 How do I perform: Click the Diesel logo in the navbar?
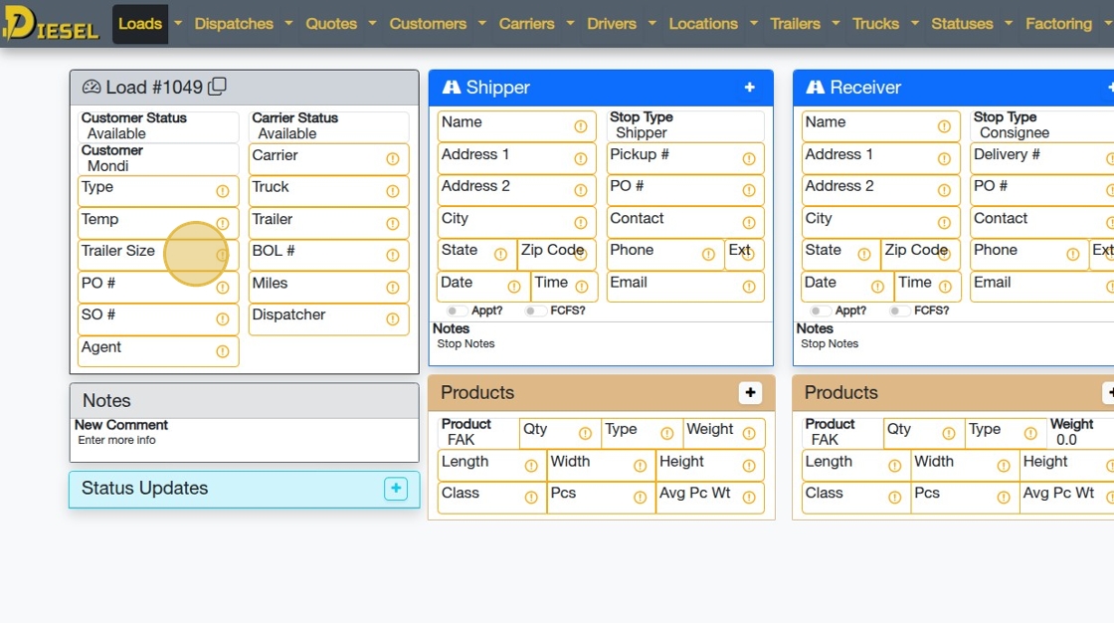tap(51, 24)
